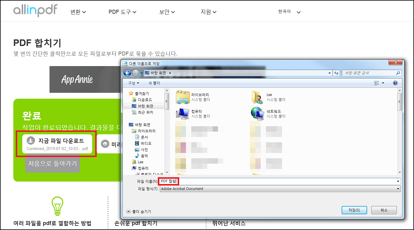Screen dimensions: 414x230
Task: Open the PDF 도구 menu
Action: [122, 12]
